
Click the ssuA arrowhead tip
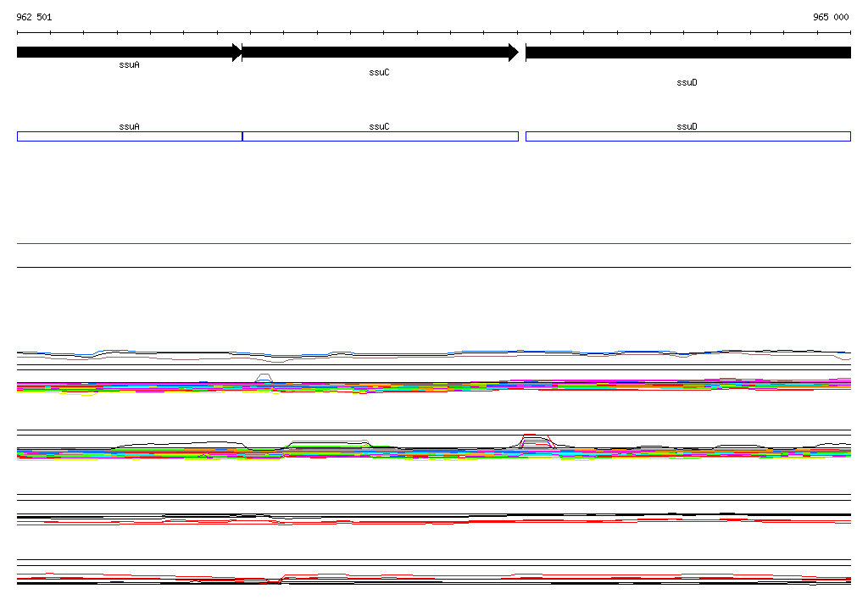238,53
